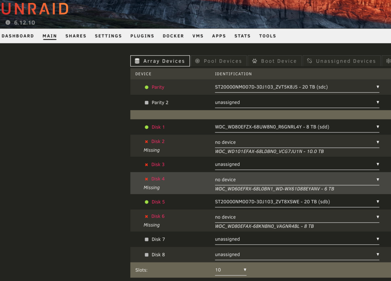Click the Disk 4 link

pos(158,179)
